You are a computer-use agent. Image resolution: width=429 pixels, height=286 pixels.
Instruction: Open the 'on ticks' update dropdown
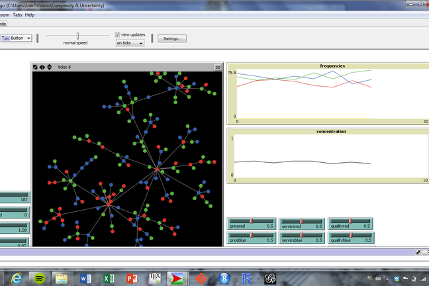[130, 43]
